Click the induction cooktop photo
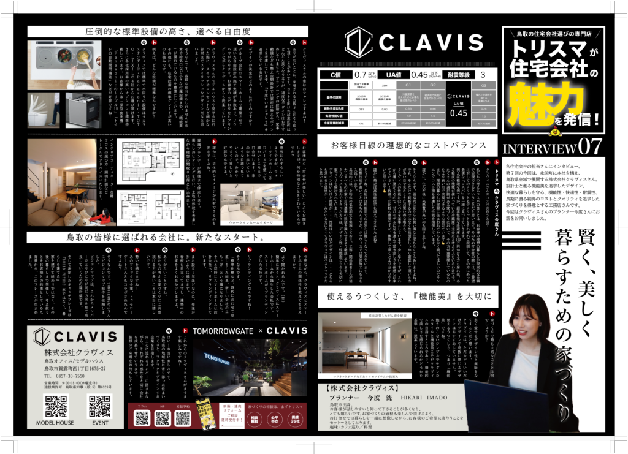628x454 pixels. point(64,64)
